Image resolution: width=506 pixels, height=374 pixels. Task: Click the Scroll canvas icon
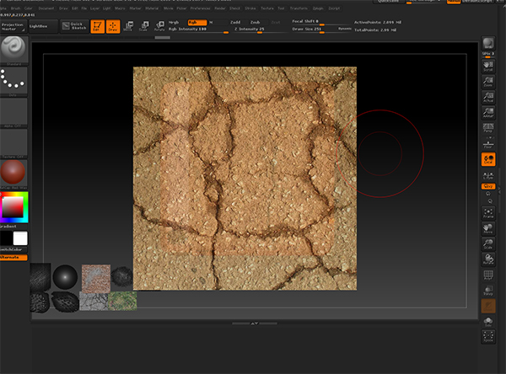(487, 66)
